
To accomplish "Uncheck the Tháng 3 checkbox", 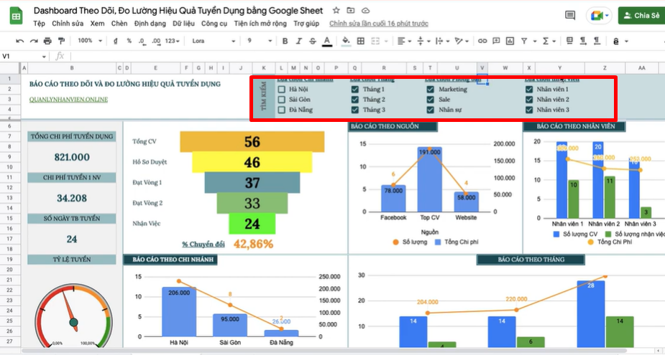I will 355,110.
